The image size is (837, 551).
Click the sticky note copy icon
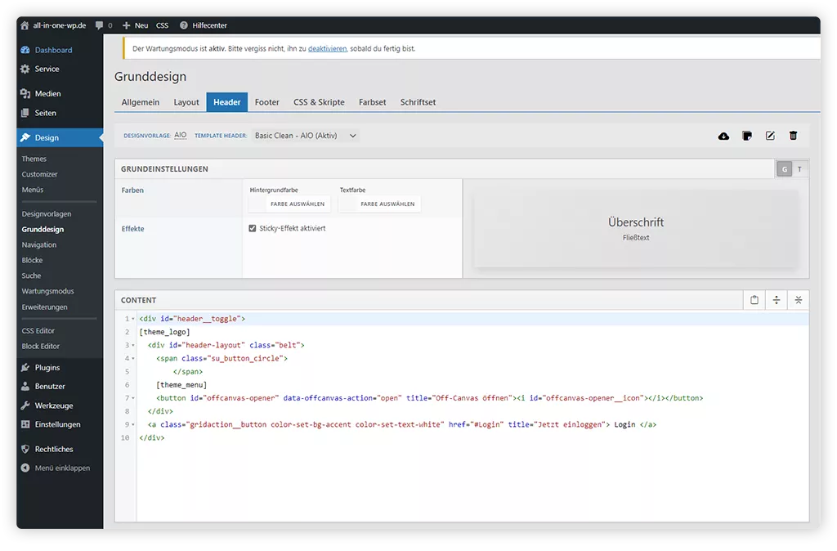pos(746,136)
